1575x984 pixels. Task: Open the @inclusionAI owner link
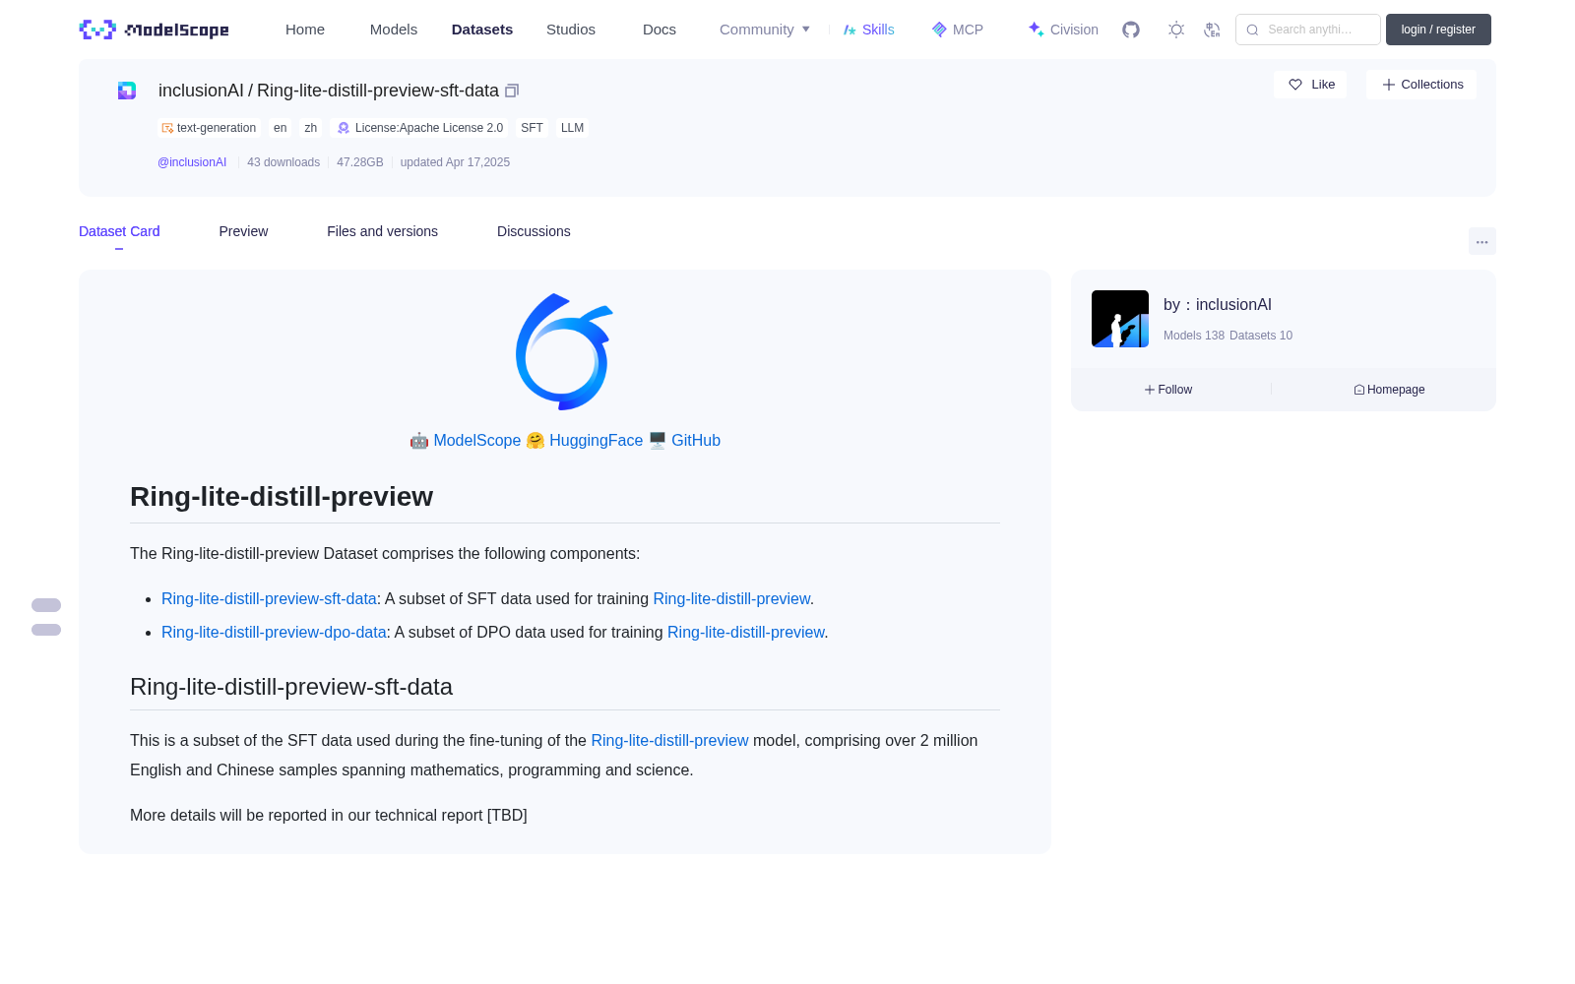coord(192,162)
